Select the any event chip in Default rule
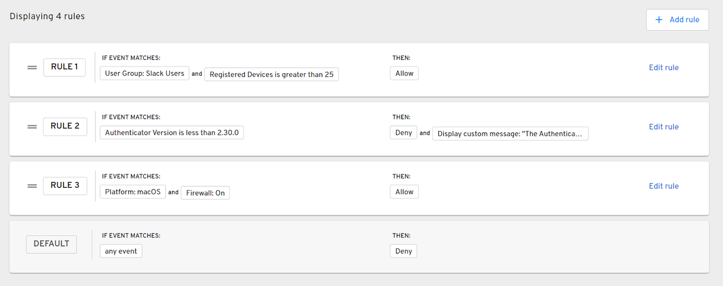 click(121, 251)
